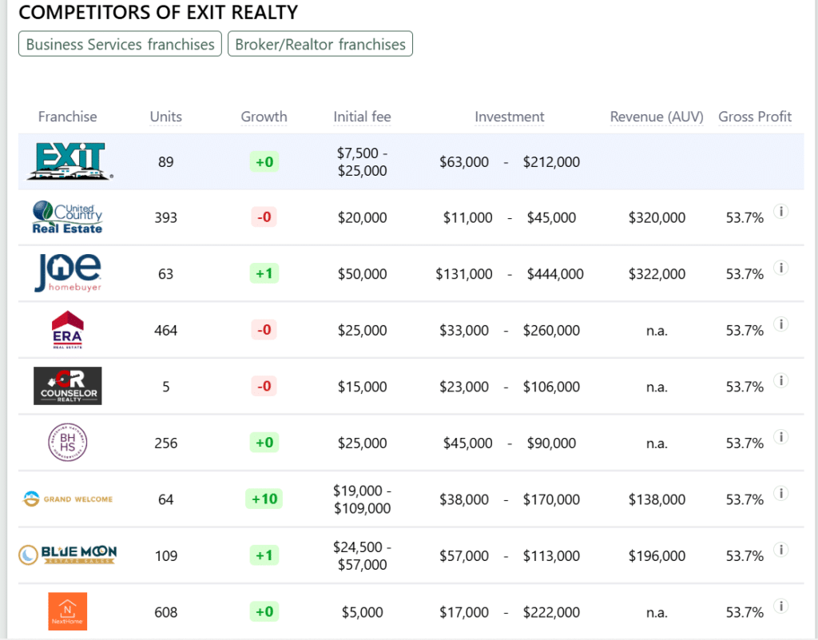The width and height of the screenshot is (818, 640).
Task: Click the Competitors of Exit Realty heading
Action: (x=158, y=12)
